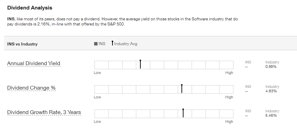Screen dimensions: 297x133
Task: Click the Industry Avg legend text
Action: [126, 44]
